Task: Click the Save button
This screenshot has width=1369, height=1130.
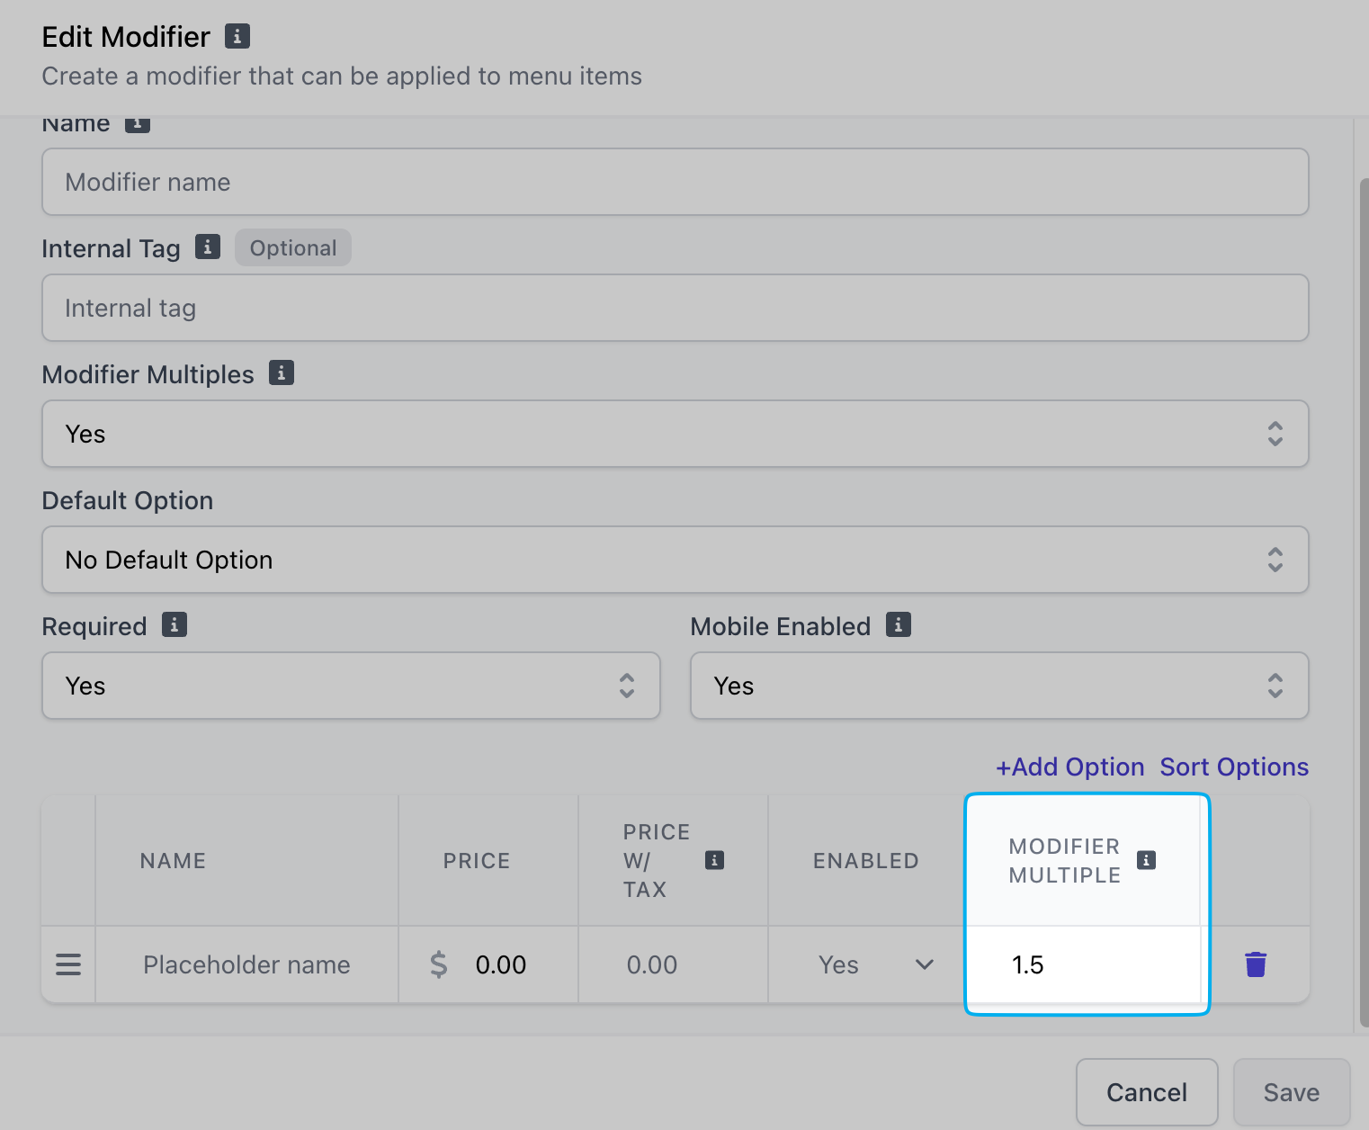Action: (x=1292, y=1092)
